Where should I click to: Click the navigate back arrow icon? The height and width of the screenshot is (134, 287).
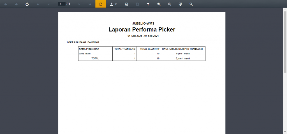coord(6,4)
